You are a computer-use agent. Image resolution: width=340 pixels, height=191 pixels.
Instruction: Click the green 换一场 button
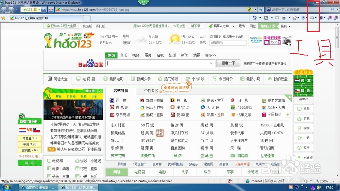point(30,163)
